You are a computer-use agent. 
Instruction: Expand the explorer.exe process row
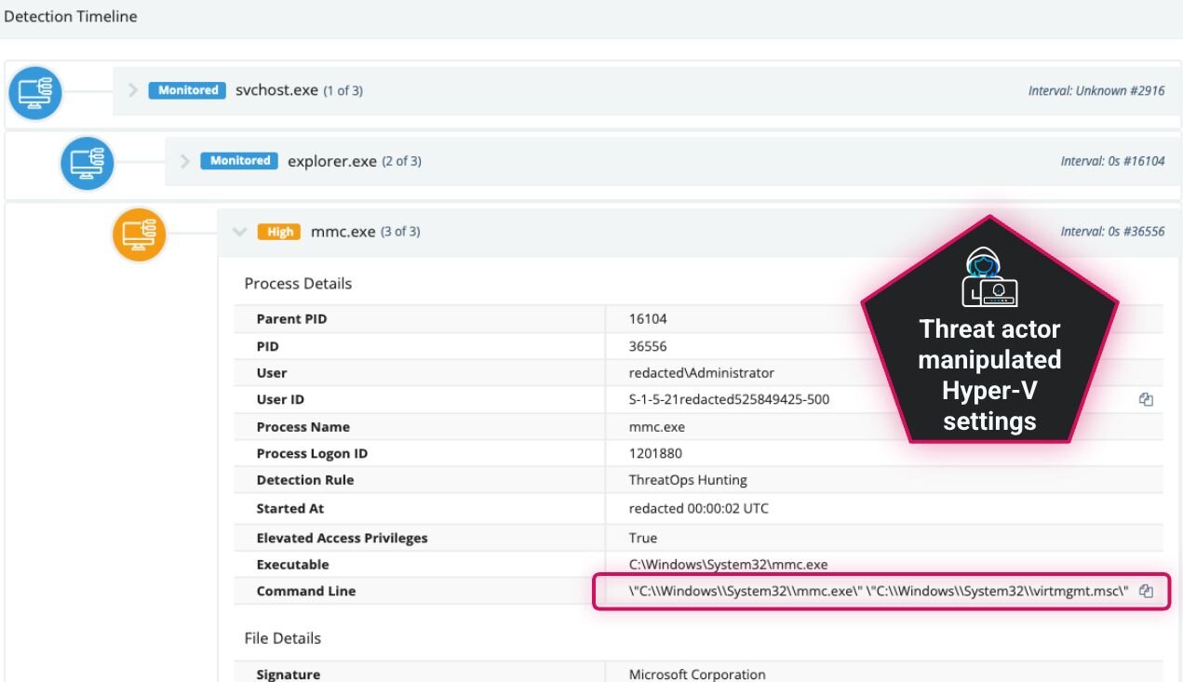(185, 161)
